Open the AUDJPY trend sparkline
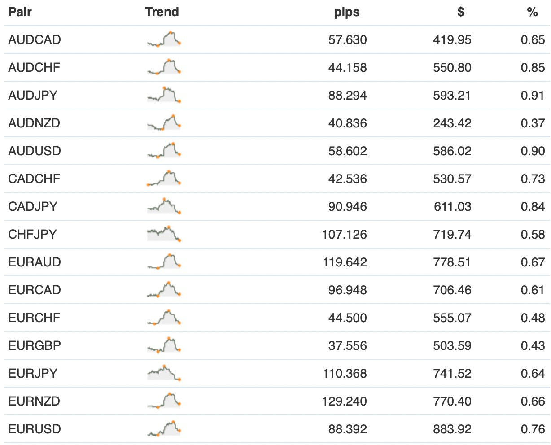This screenshot has height=445, width=551. [164, 95]
